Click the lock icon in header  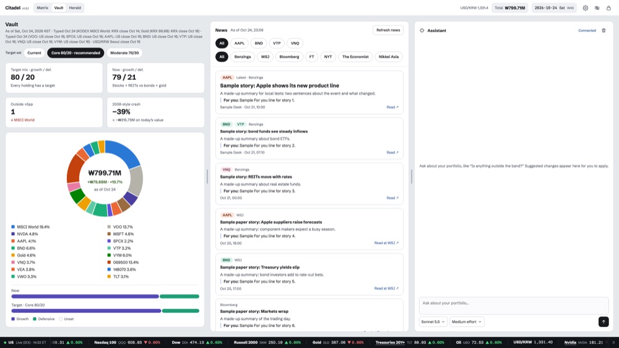608,8
